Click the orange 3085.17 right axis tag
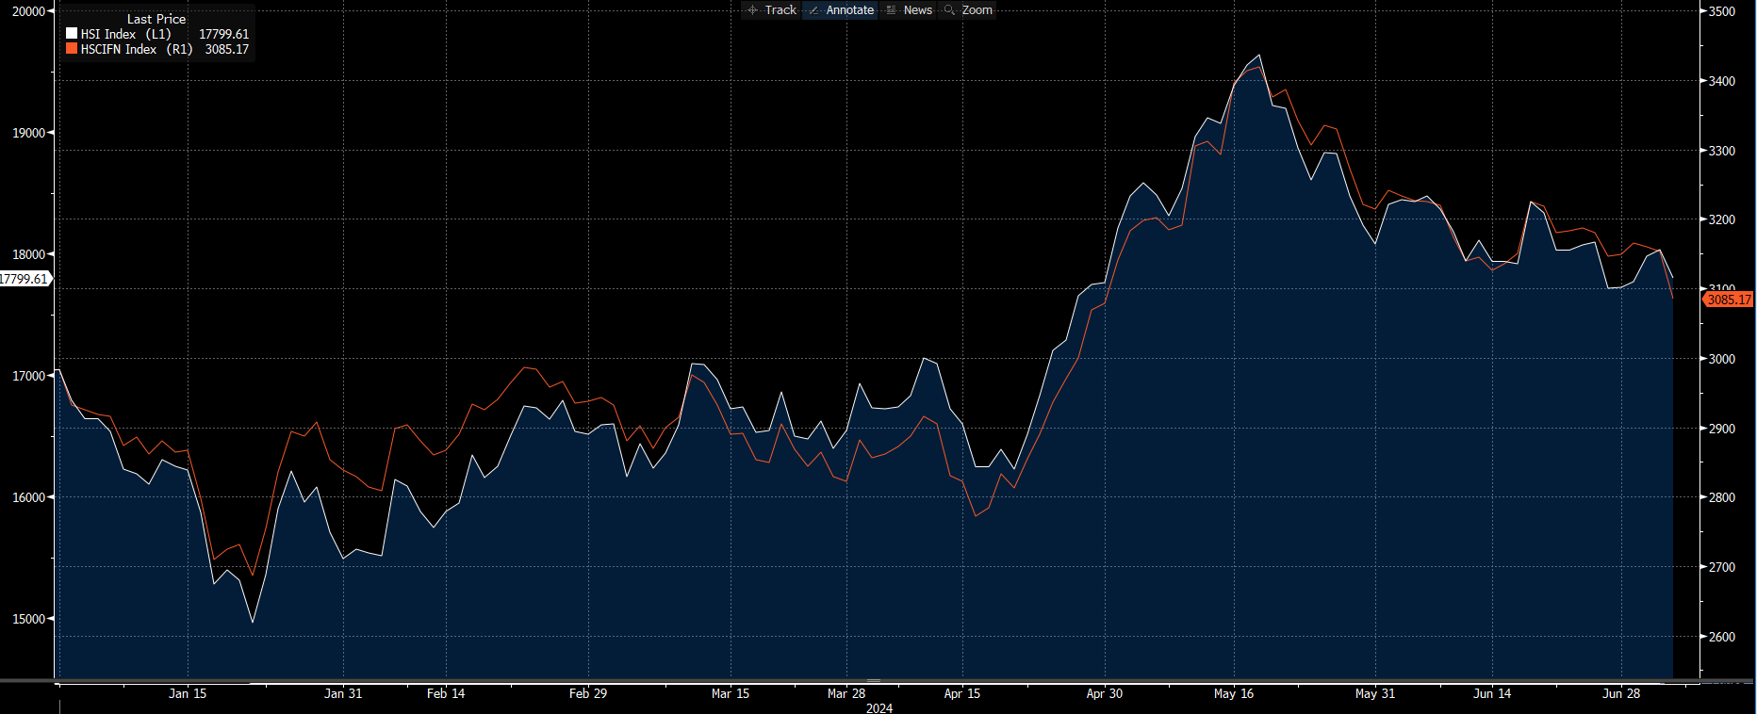1757x714 pixels. tap(1729, 300)
